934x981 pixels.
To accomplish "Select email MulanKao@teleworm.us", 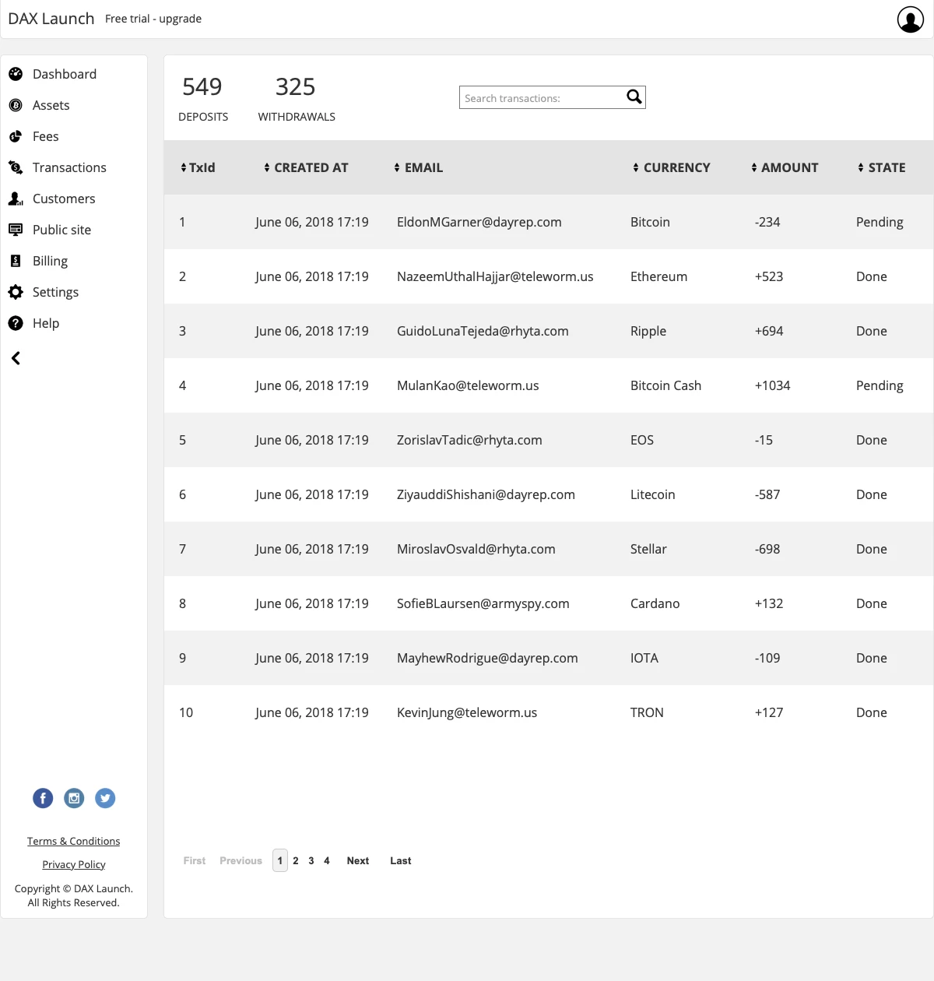I will click(468, 385).
